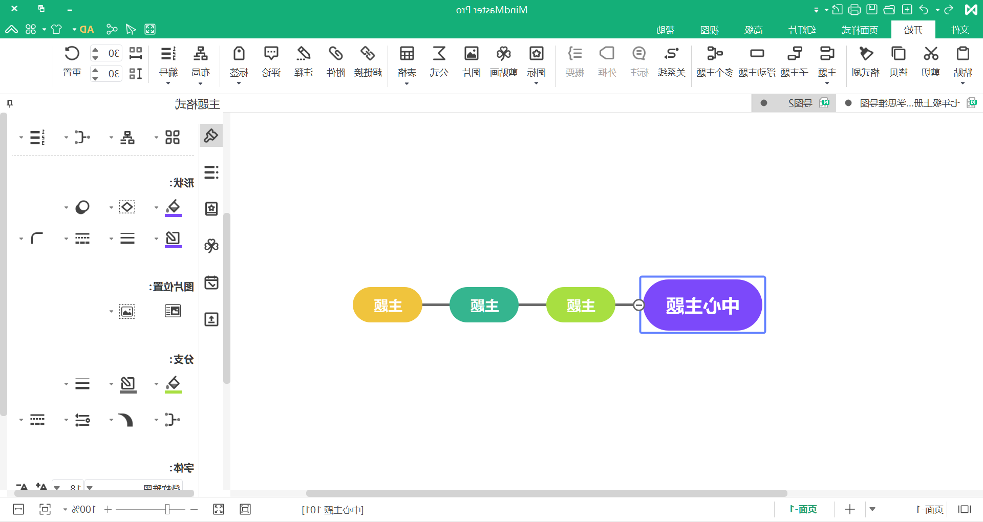Select the teal 主题 node
The height and width of the screenshot is (522, 983).
pyautogui.click(x=484, y=305)
